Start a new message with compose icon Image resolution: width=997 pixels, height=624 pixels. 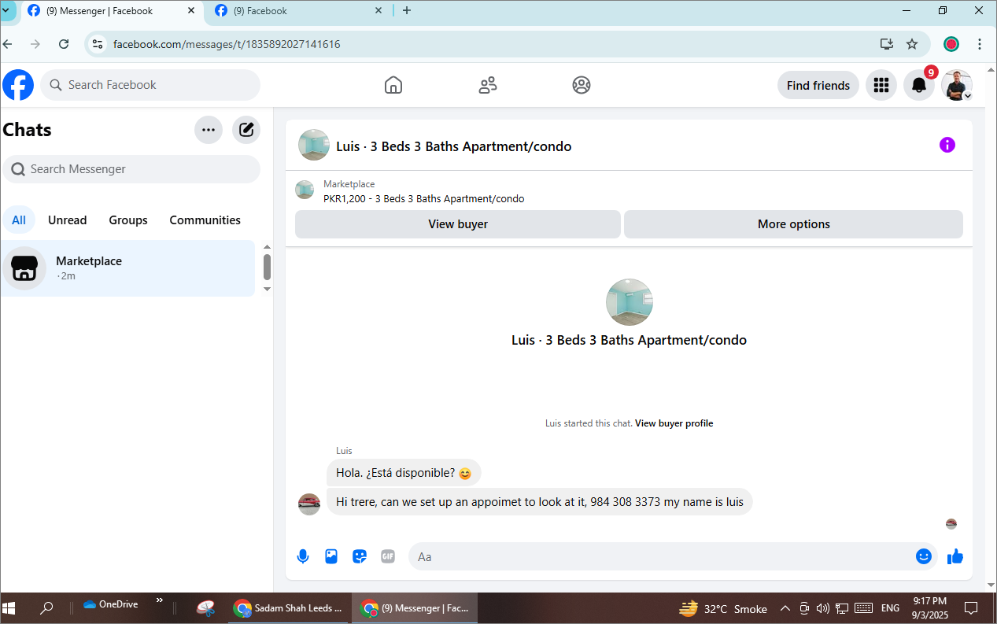pyautogui.click(x=246, y=130)
